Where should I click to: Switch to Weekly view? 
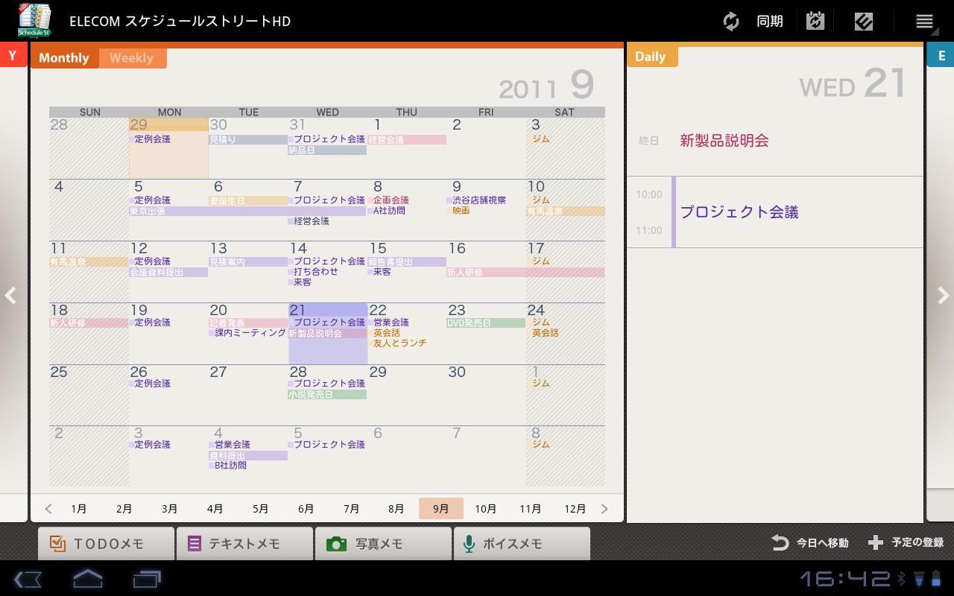pyautogui.click(x=131, y=57)
